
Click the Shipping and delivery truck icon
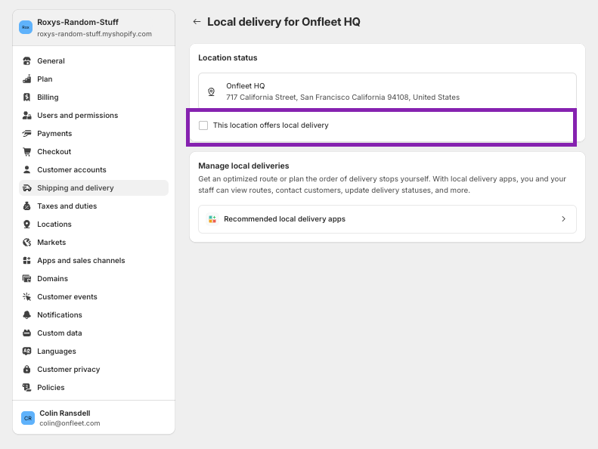point(26,187)
